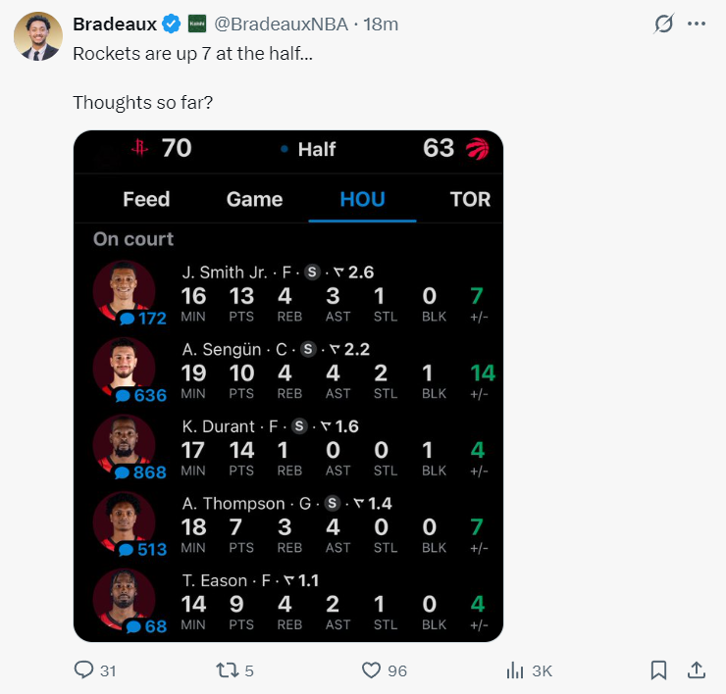
Task: Open view analytics bar-chart icon
Action: 514,670
